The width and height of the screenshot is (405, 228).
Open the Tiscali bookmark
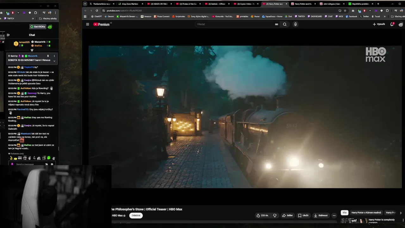point(376,16)
